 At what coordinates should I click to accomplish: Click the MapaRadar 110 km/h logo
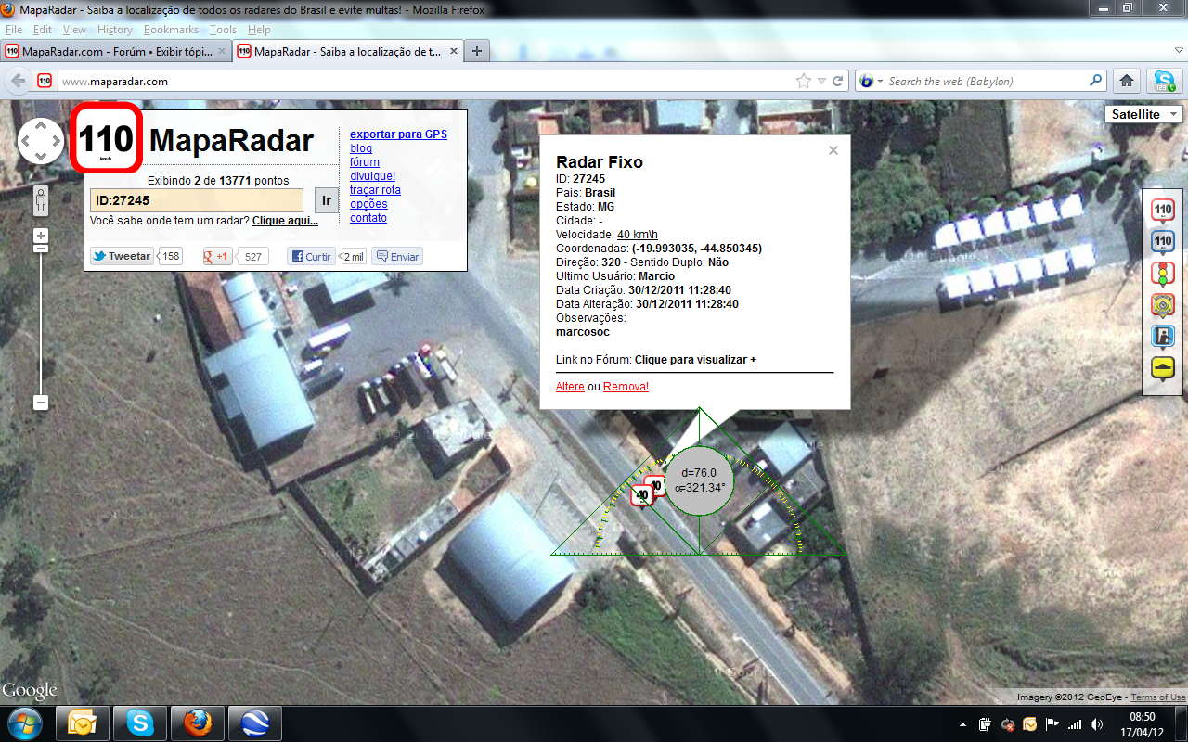(x=106, y=138)
